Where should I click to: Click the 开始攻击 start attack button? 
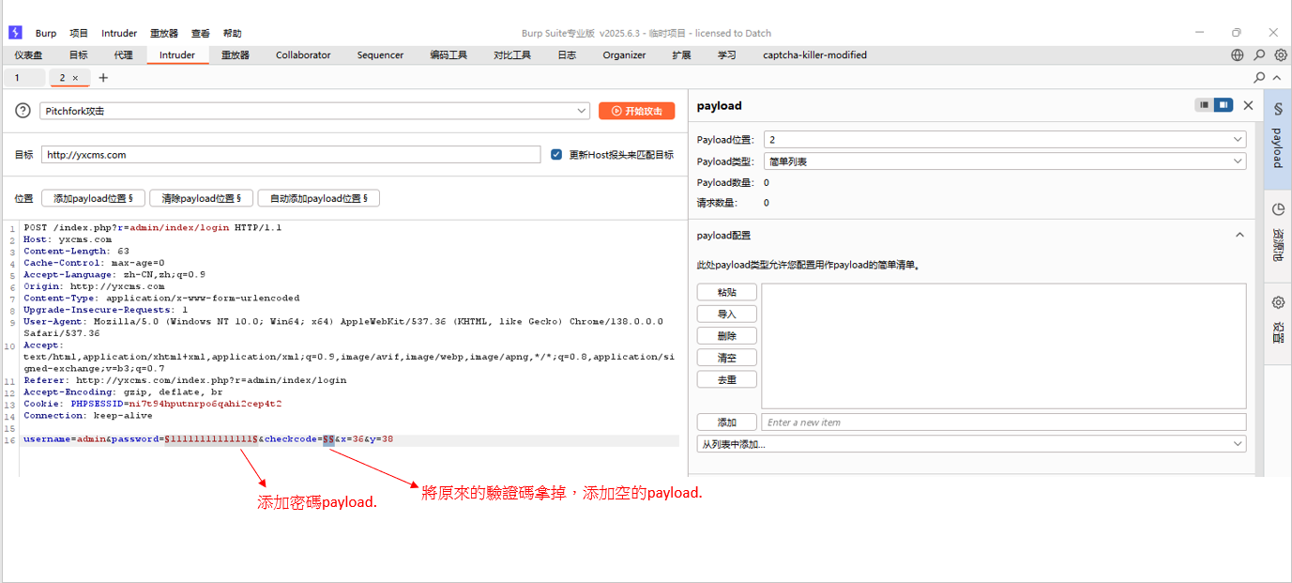tap(637, 111)
